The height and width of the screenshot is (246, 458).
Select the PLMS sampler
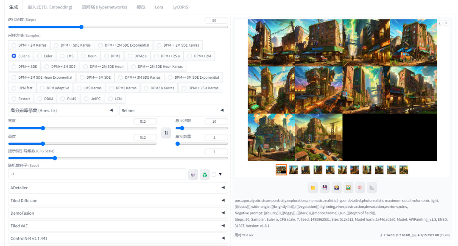(68, 99)
